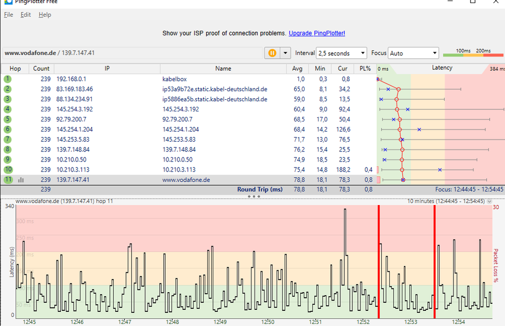Click the hop 11 green circle icon
This screenshot has height=326, width=505.
click(8, 180)
